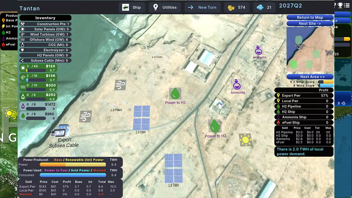
Task: Click Return to Map
Action: click(310, 17)
